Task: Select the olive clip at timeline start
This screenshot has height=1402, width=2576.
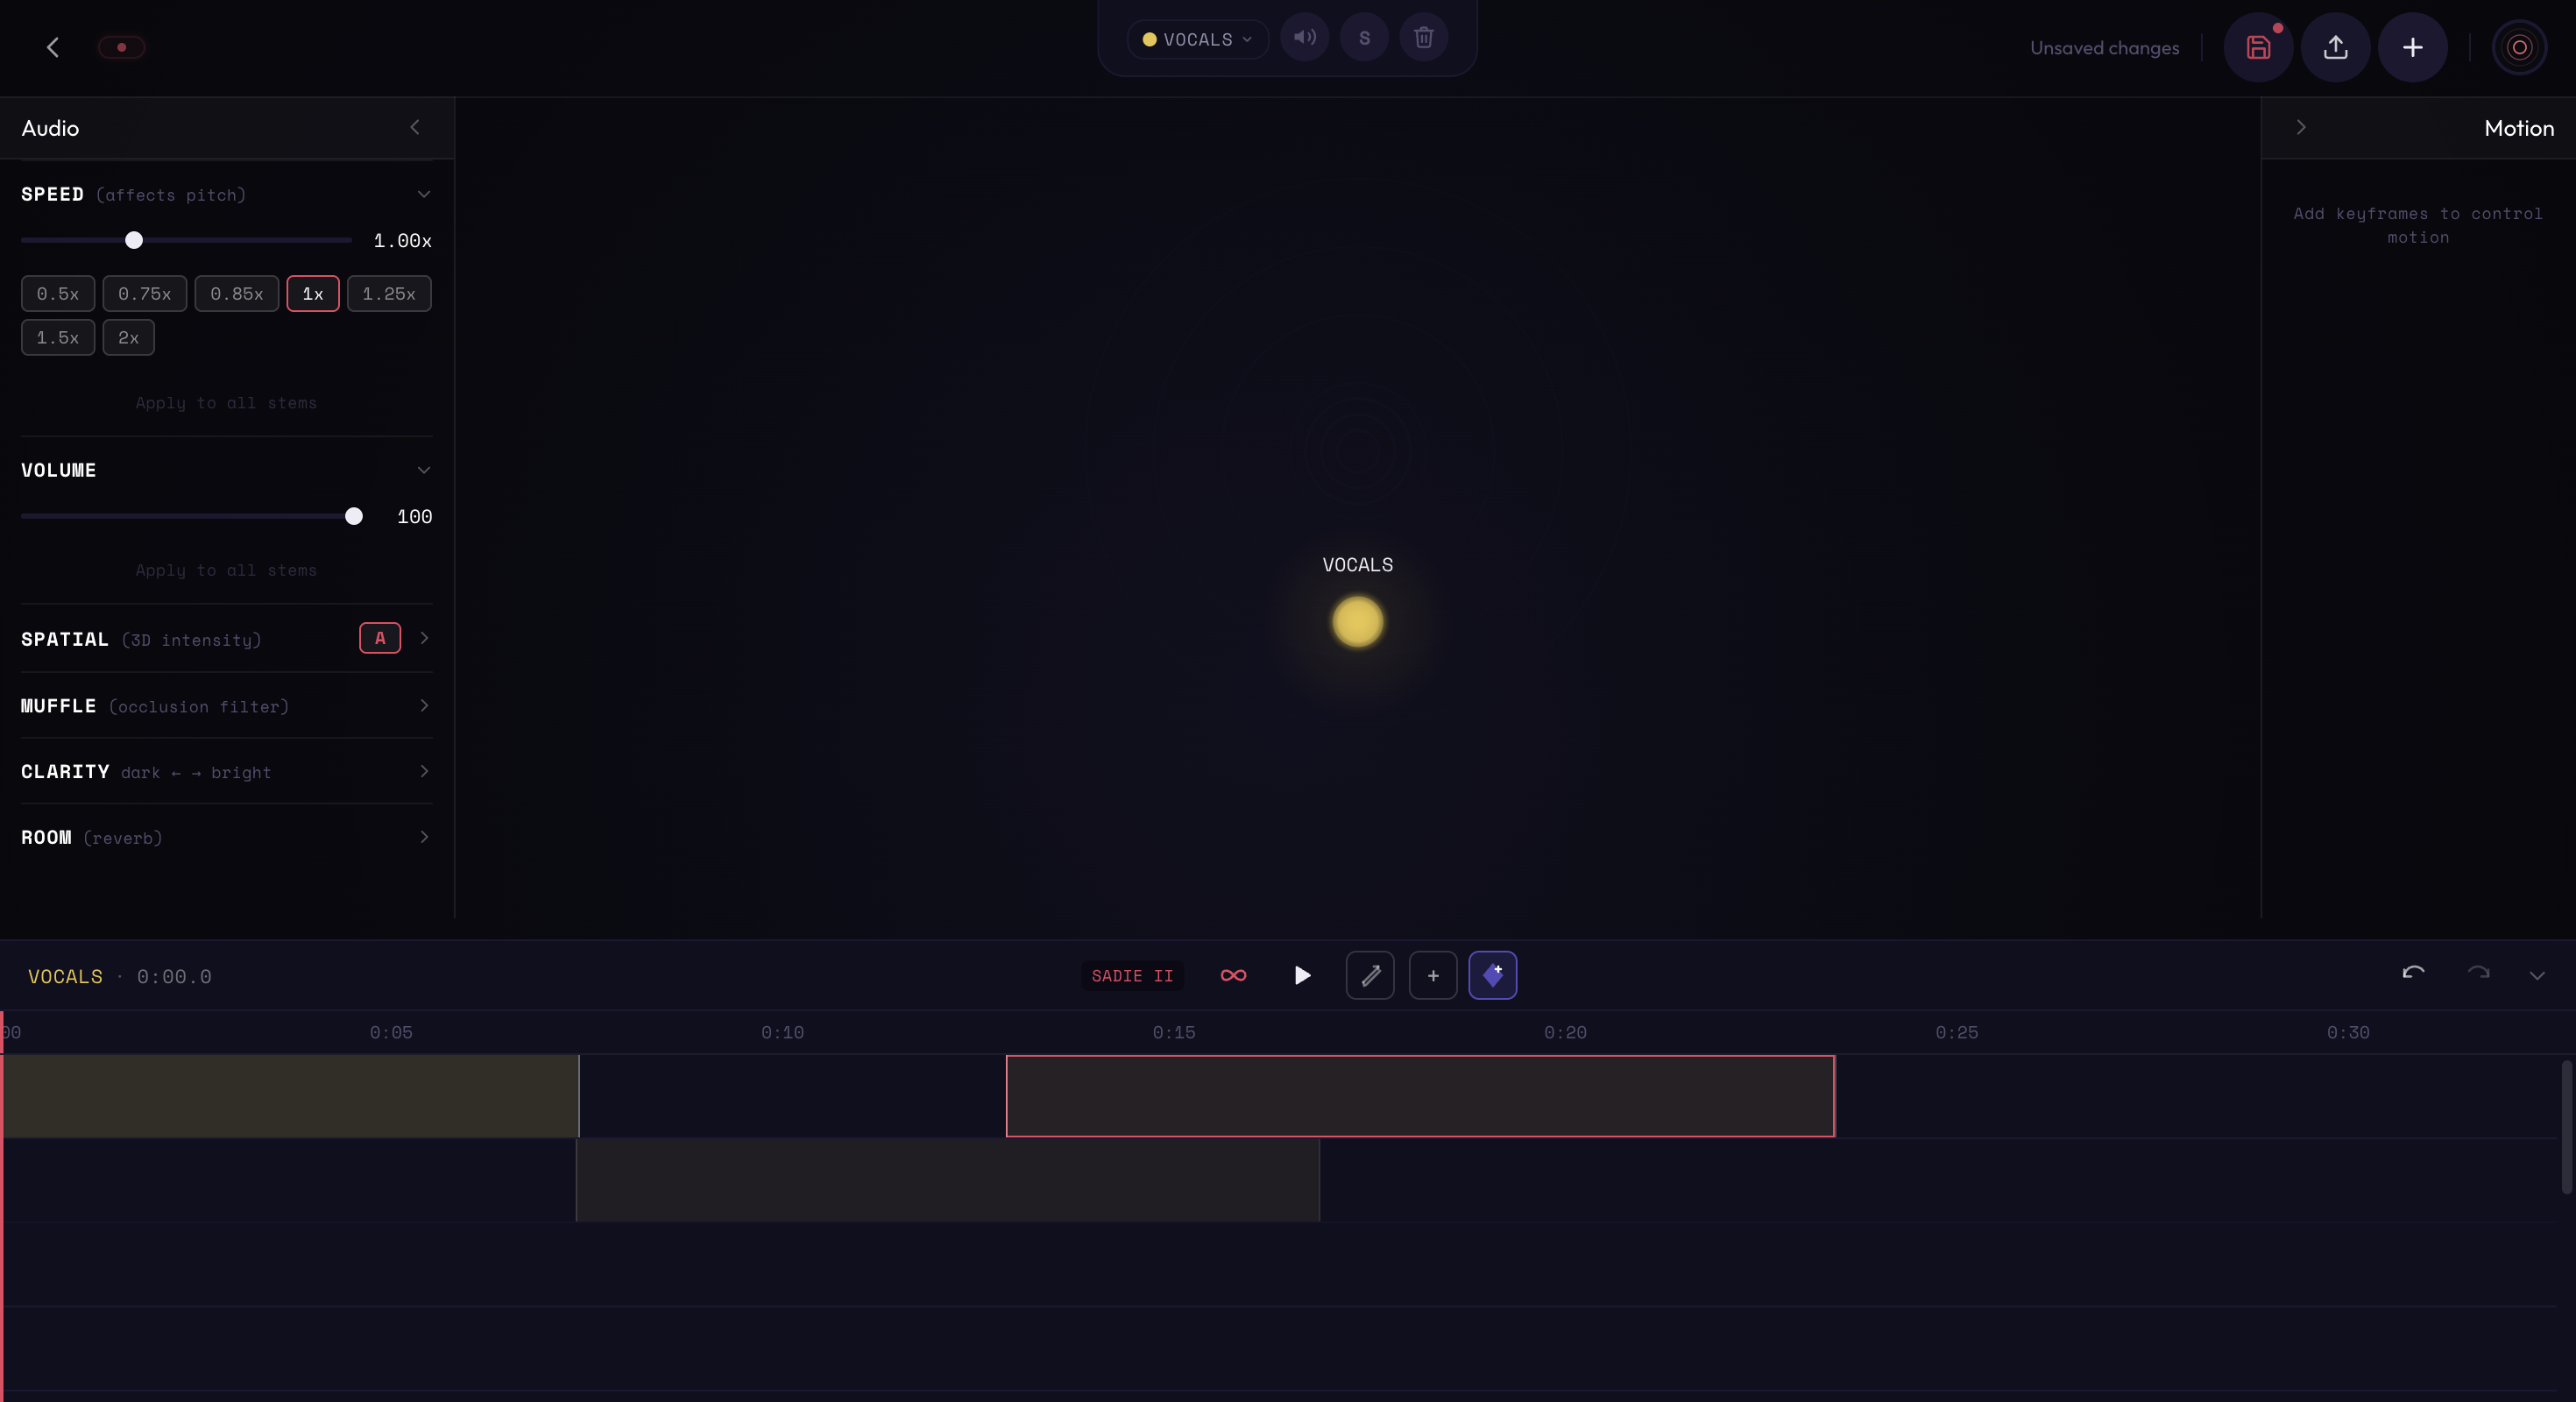Action: tap(290, 1096)
